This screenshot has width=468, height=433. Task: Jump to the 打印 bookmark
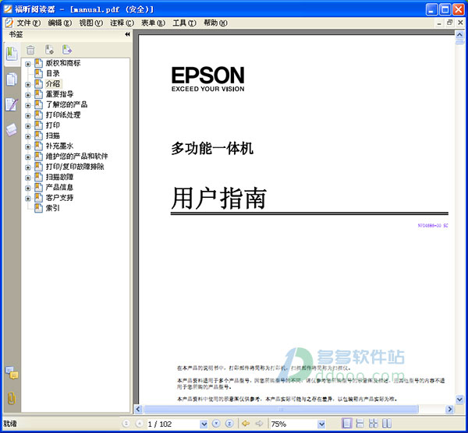coord(52,125)
